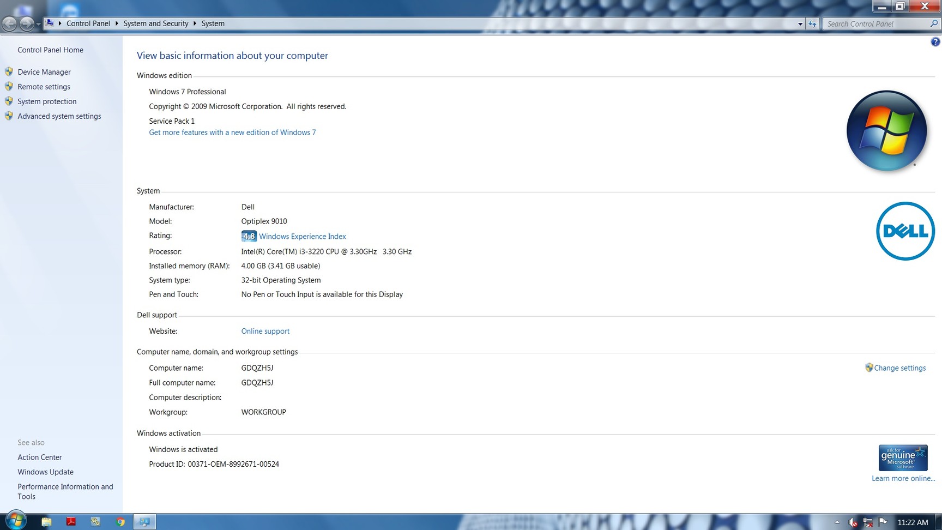Open the recent pages dropdown arrow
This screenshot has height=530, width=942.
[38, 24]
